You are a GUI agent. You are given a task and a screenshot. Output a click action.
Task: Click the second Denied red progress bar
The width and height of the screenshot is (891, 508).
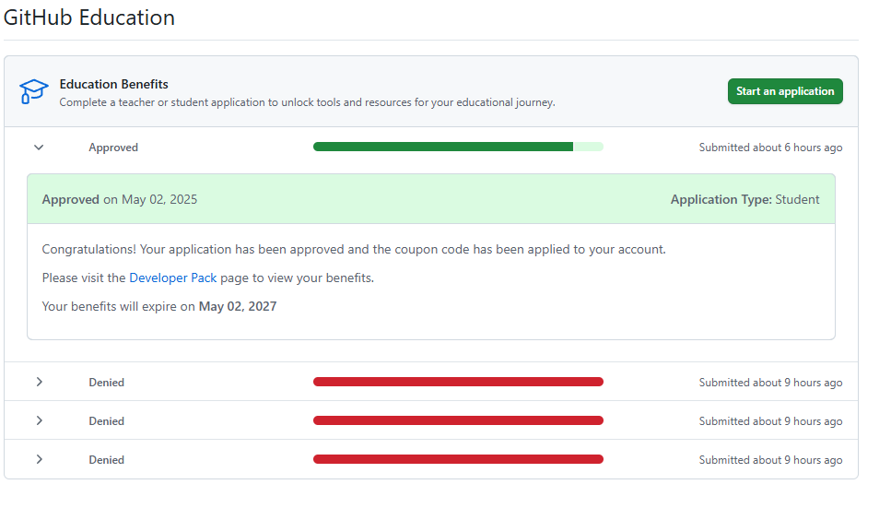[458, 420]
